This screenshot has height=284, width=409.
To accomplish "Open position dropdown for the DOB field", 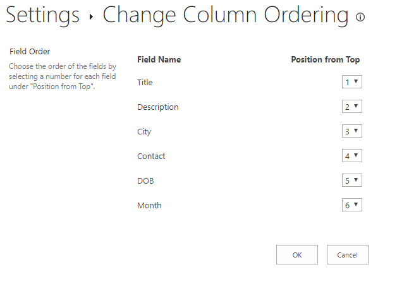I will pyautogui.click(x=351, y=180).
